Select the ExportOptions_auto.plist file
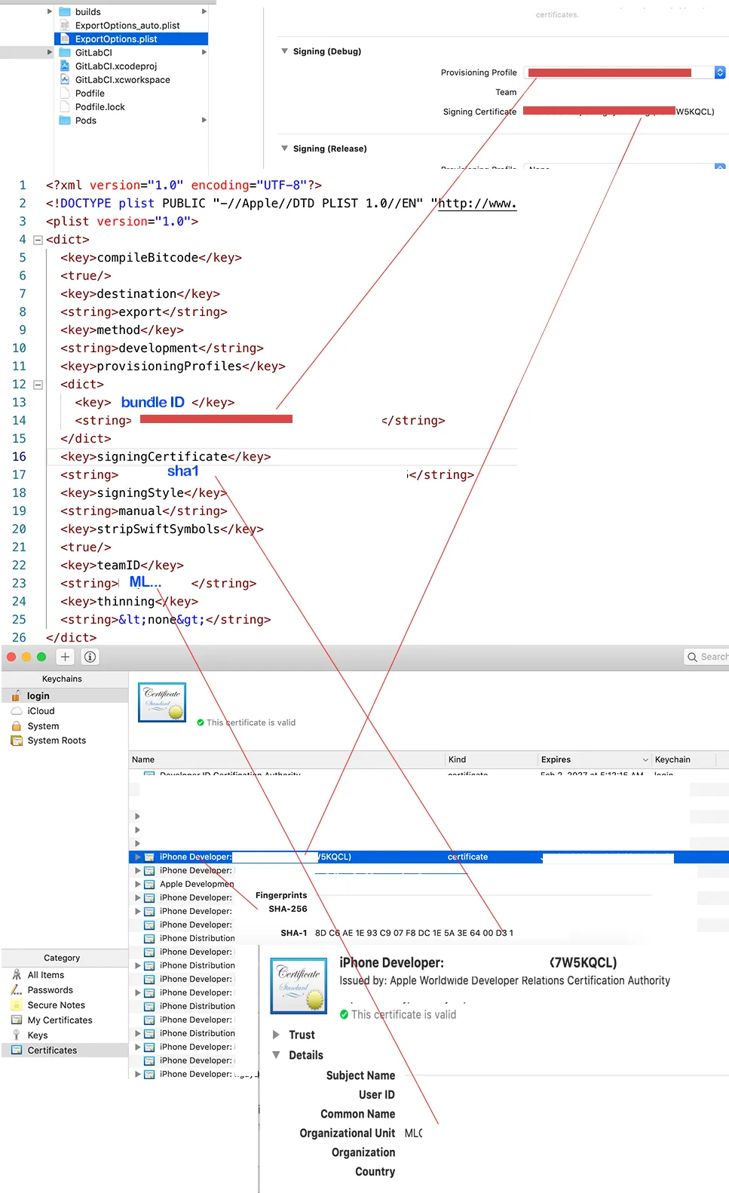This screenshot has width=729, height=1193. point(127,25)
